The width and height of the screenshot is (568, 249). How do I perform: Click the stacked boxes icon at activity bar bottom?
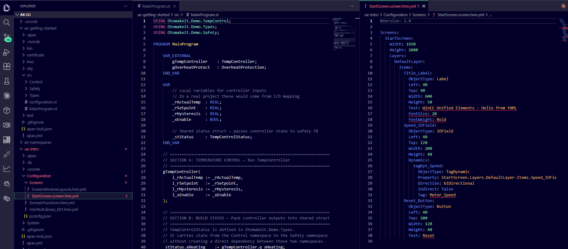tap(7, 198)
